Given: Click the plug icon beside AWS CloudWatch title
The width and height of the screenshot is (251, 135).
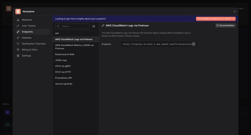Looking at the screenshot, I should (103, 25).
